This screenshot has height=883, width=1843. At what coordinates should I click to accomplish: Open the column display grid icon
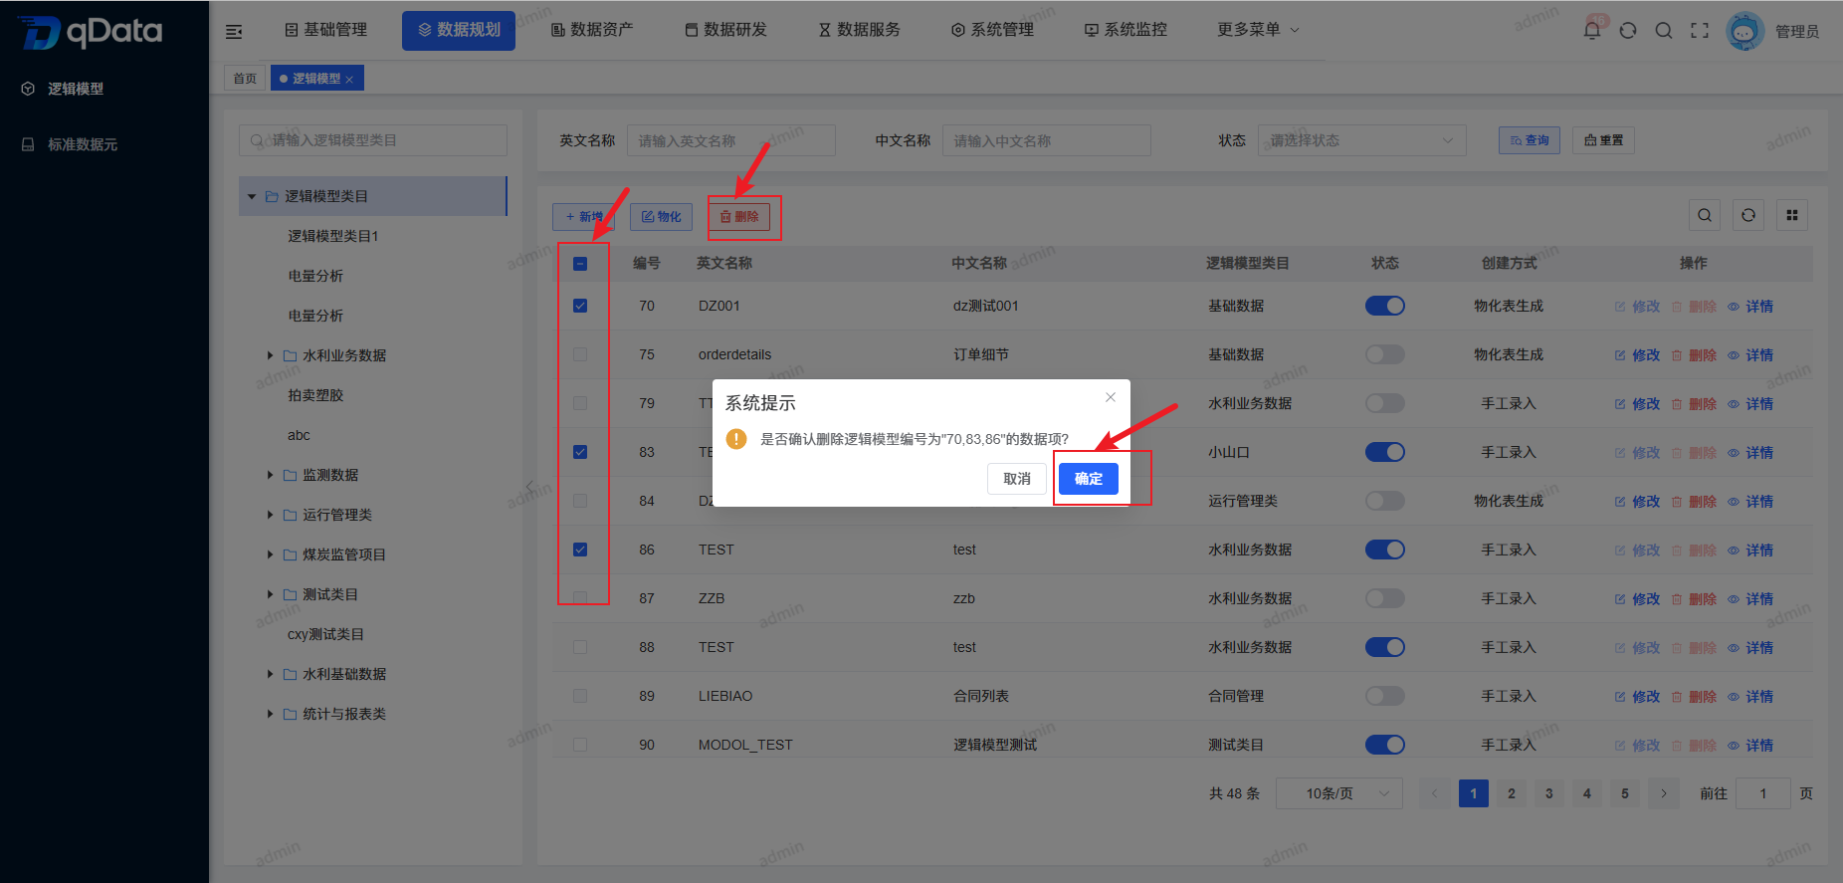point(1792,215)
